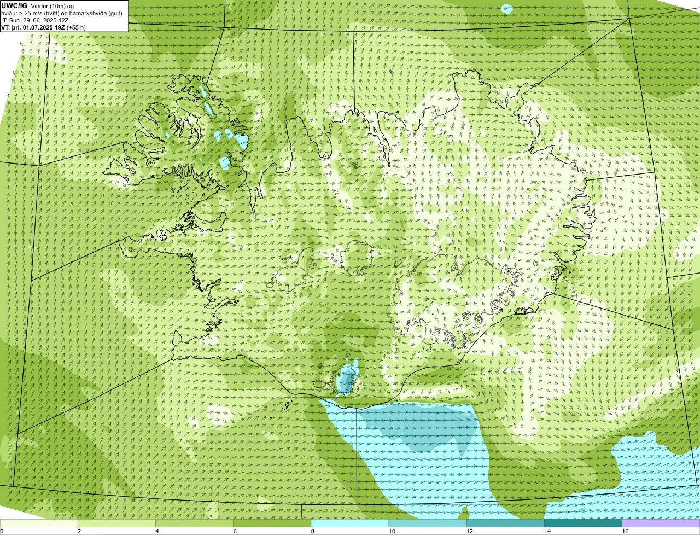Screen dimensions: 700x535
Task: Click the '12' colorbar tick label
Action: point(469,531)
